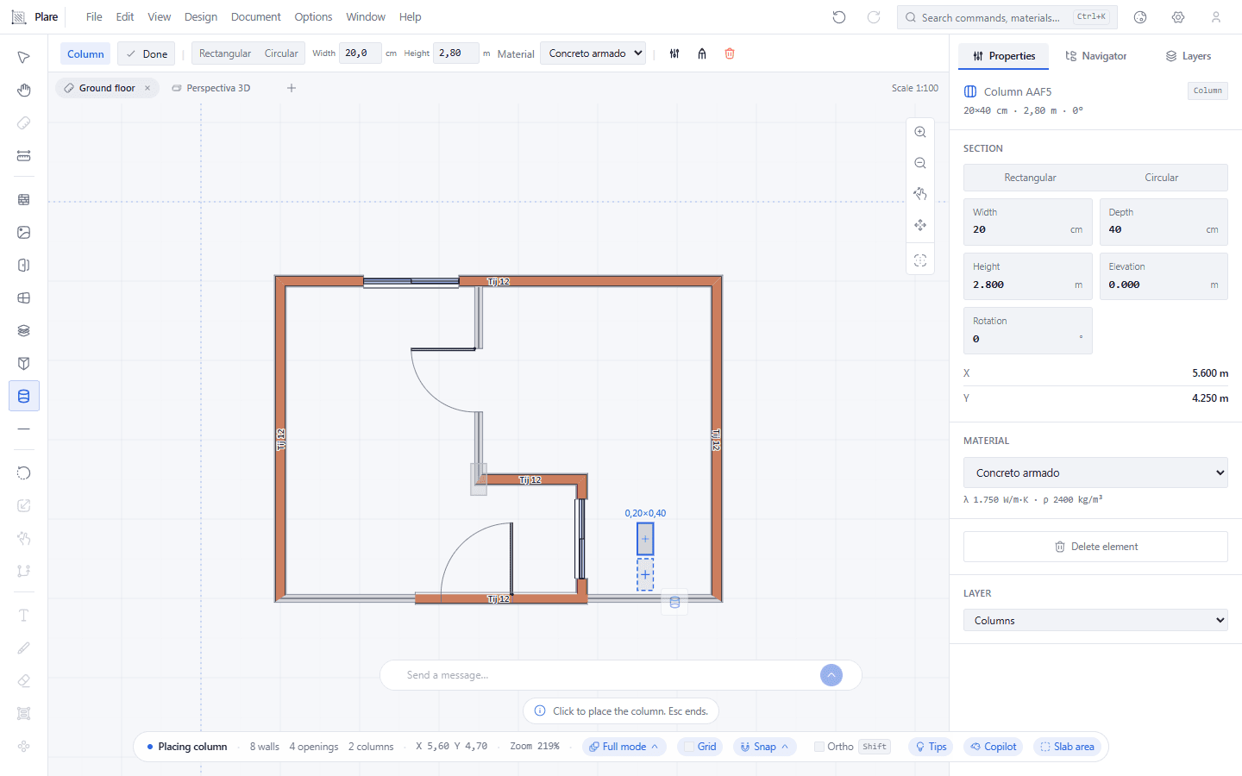Open the Copilot button
The height and width of the screenshot is (776, 1242).
coord(994,747)
